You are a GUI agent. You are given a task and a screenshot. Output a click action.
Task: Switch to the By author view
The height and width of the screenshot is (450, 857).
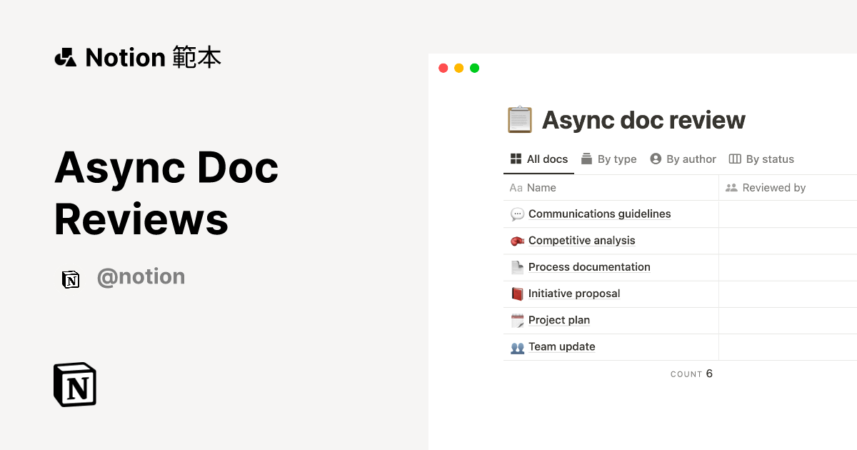[683, 159]
